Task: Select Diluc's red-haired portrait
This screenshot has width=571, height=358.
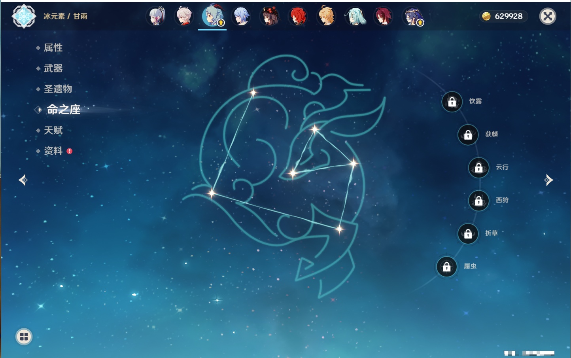Action: 298,16
